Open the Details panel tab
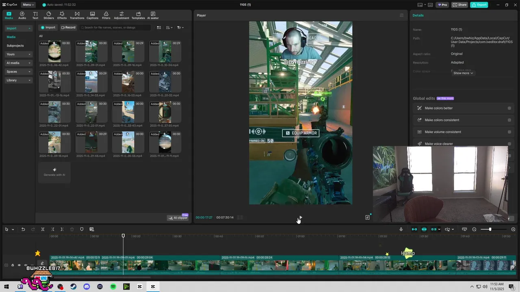520x292 pixels. tap(418, 15)
